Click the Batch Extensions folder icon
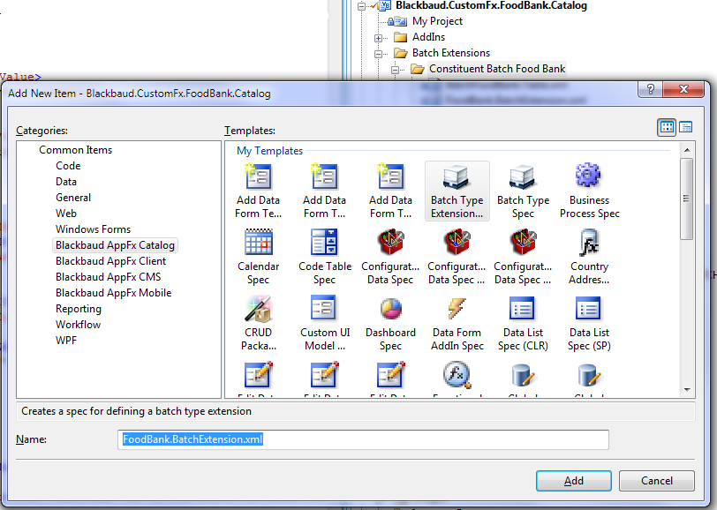The image size is (717, 510). [x=401, y=53]
